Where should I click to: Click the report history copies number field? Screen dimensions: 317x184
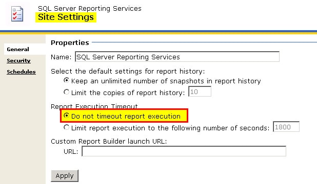(x=200, y=91)
